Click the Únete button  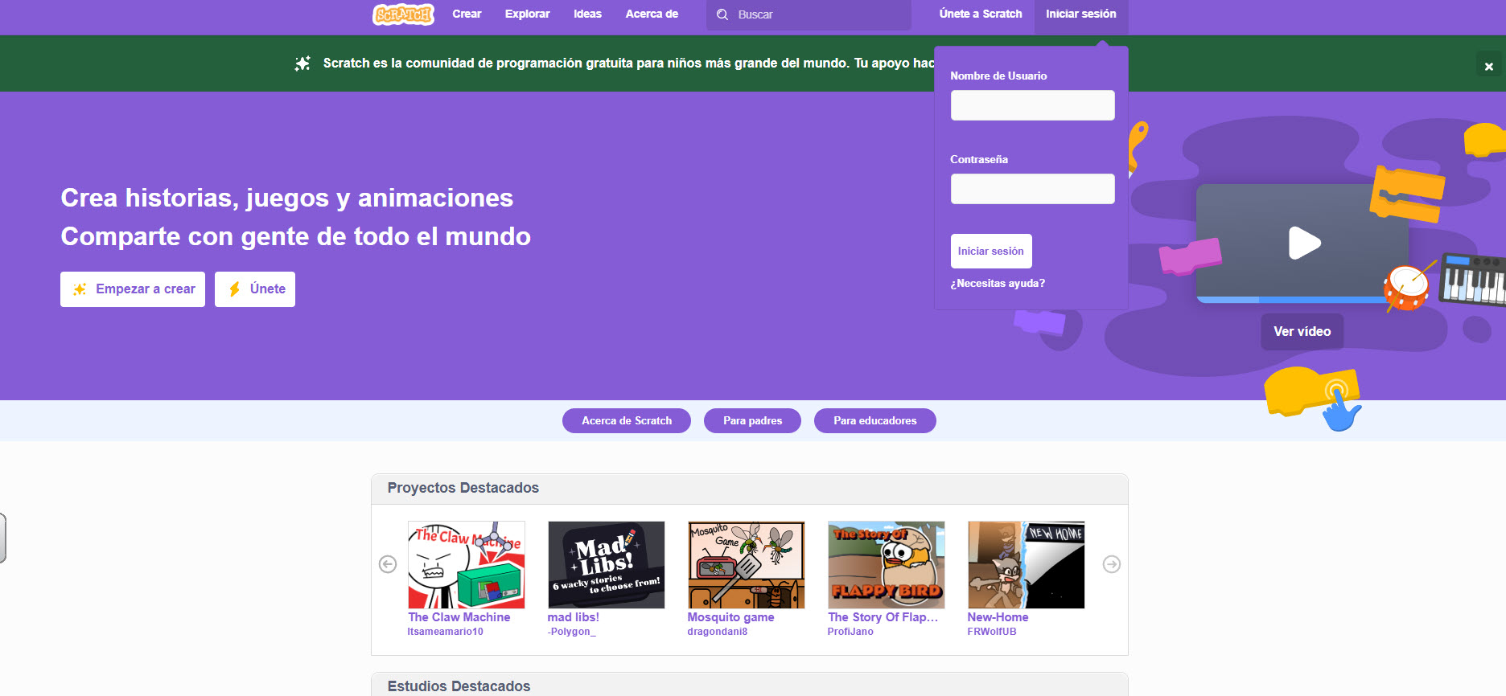[255, 289]
